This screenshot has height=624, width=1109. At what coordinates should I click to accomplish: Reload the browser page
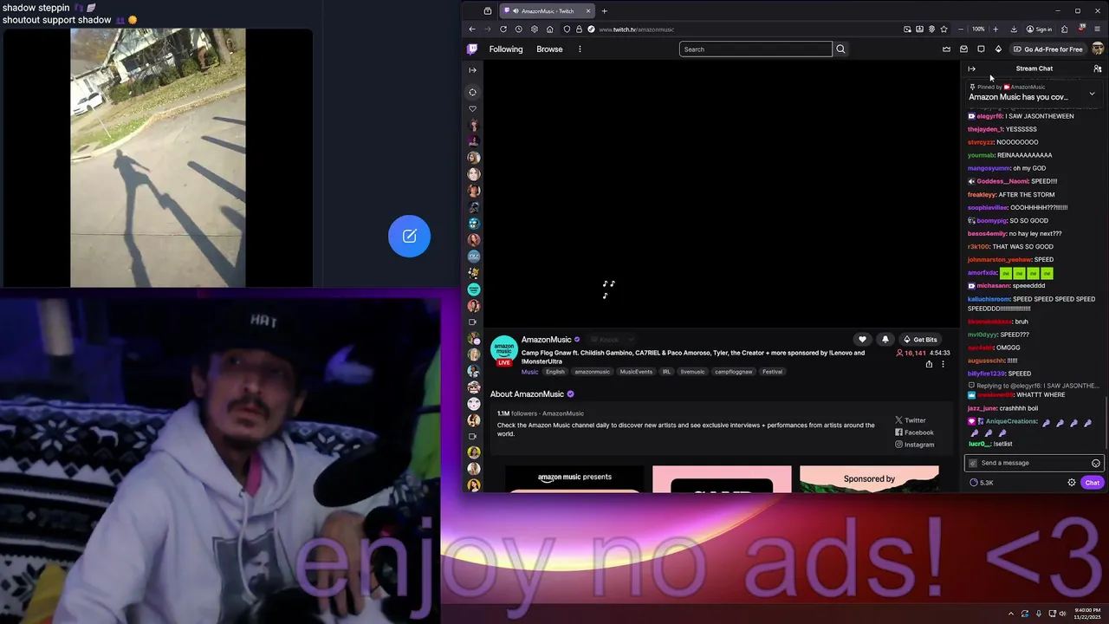click(503, 29)
